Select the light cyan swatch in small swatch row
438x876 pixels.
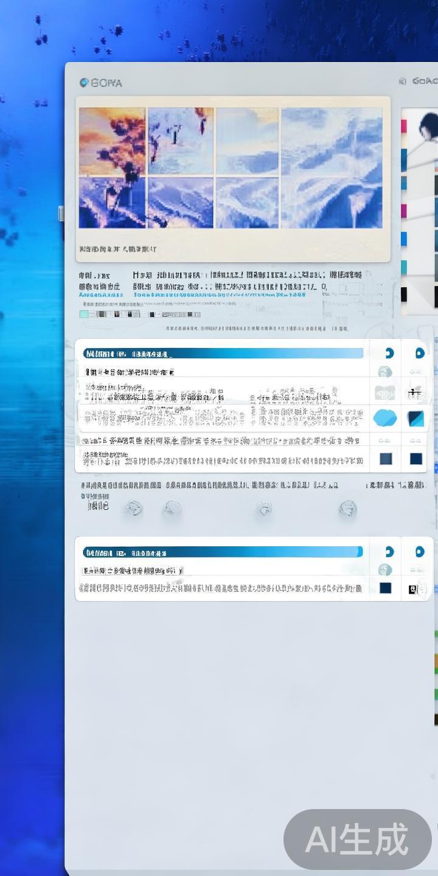[84, 315]
